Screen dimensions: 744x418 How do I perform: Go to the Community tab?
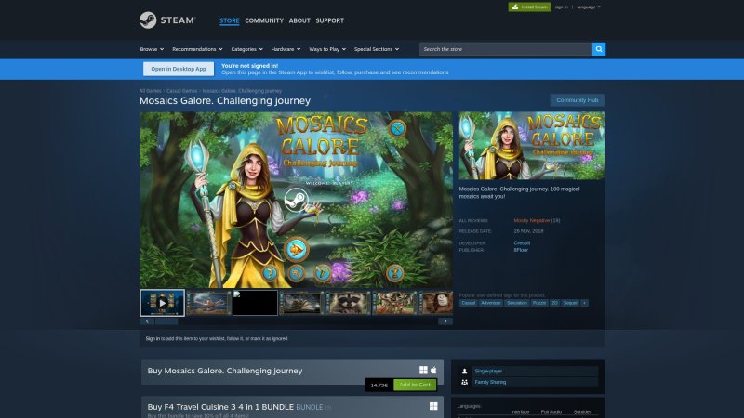264,20
